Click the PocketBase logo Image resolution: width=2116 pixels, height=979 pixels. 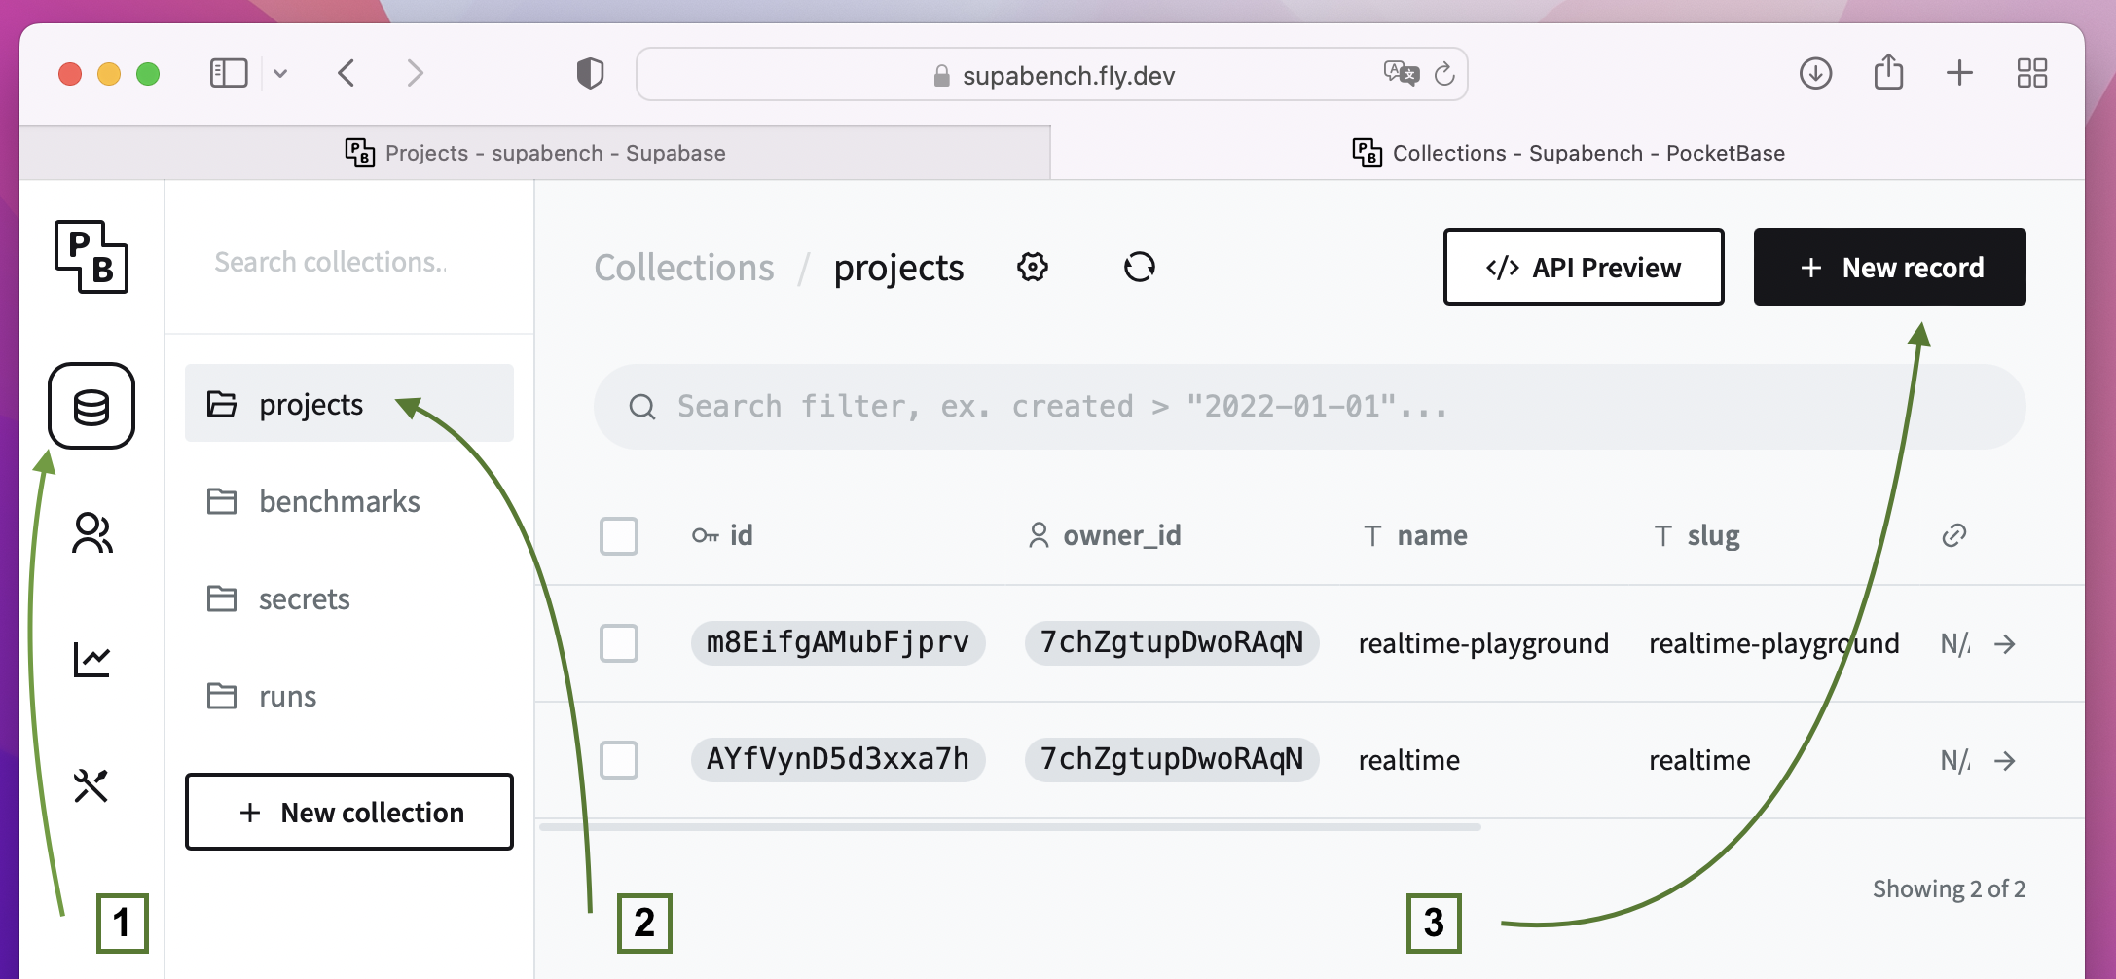pyautogui.click(x=91, y=257)
